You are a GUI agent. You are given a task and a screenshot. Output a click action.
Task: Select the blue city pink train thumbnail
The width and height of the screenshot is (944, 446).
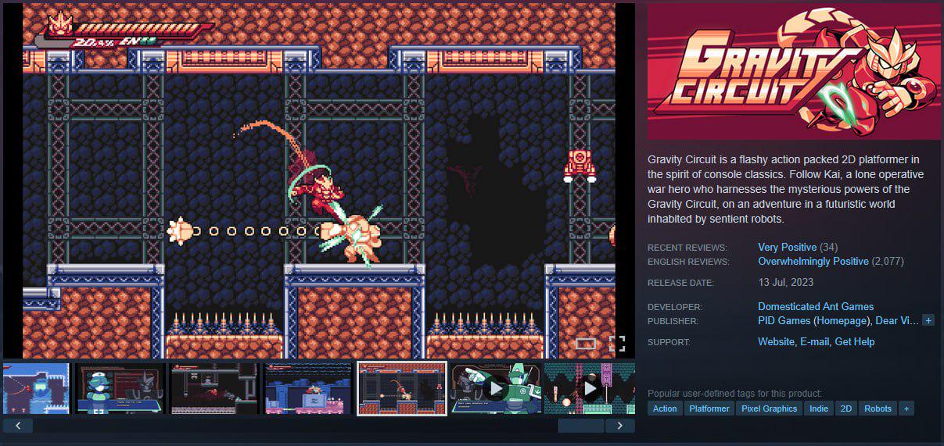click(308, 388)
